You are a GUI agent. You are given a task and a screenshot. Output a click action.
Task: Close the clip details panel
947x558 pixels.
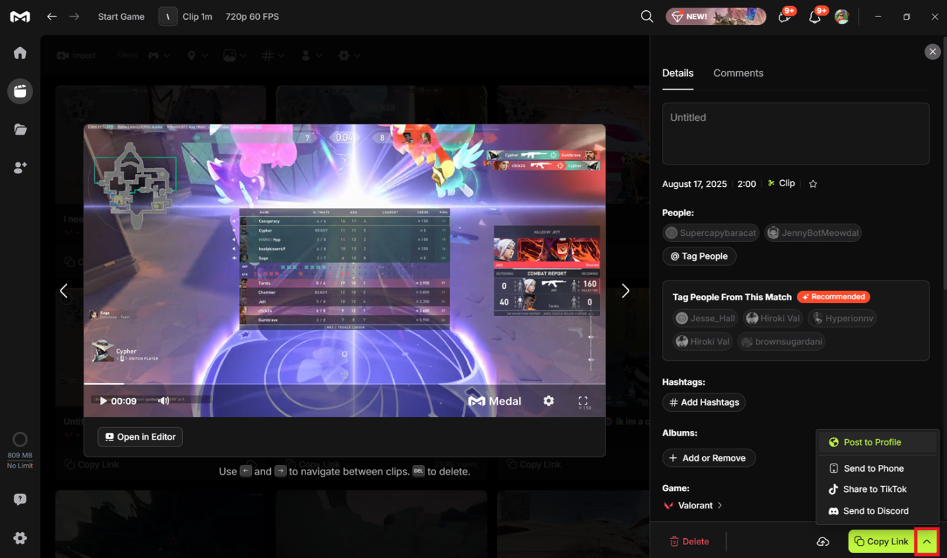point(932,52)
